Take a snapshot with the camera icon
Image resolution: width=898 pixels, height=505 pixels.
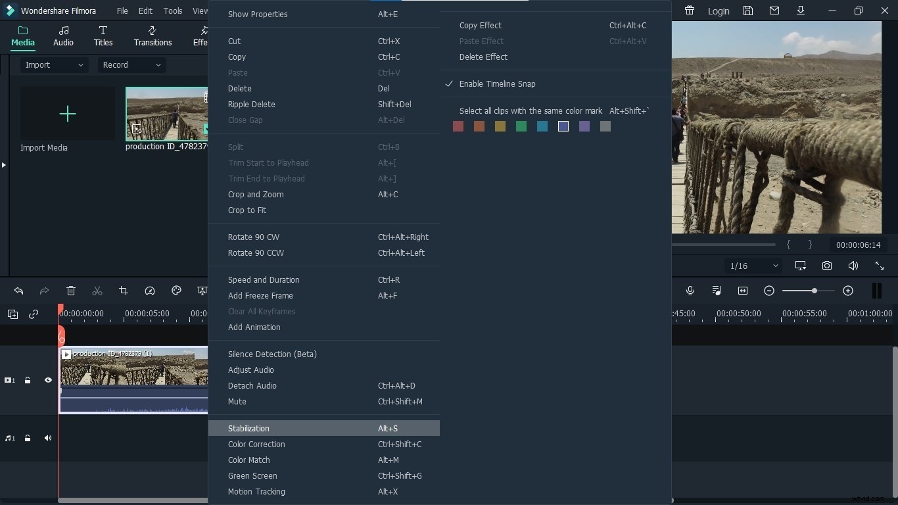point(827,265)
